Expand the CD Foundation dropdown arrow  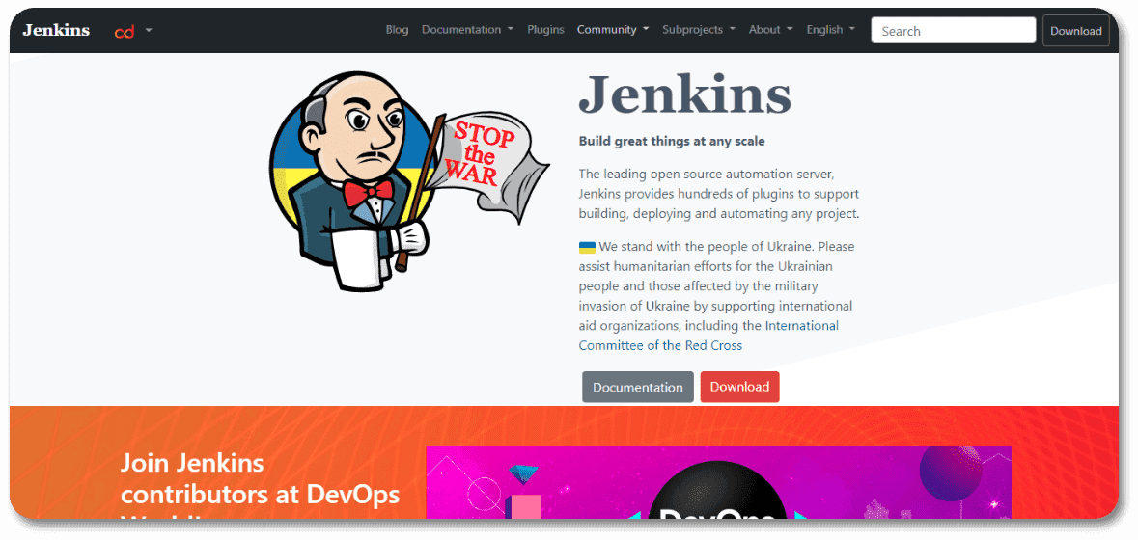click(x=149, y=31)
